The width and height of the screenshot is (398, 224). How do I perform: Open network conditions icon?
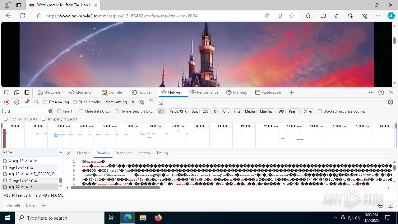pyautogui.click(x=141, y=102)
